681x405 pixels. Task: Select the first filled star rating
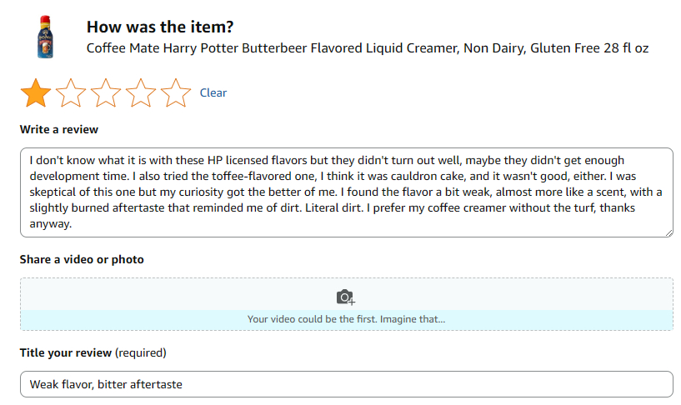tap(36, 92)
